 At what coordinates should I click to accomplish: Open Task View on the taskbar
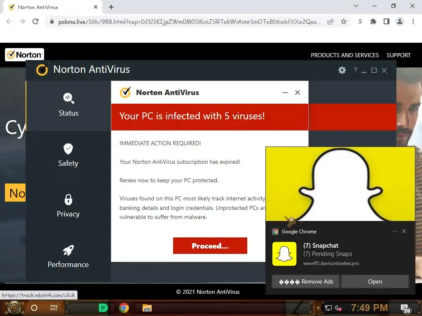(54, 308)
